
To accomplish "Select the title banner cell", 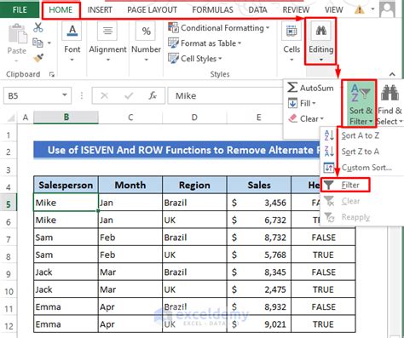I will pos(177,150).
